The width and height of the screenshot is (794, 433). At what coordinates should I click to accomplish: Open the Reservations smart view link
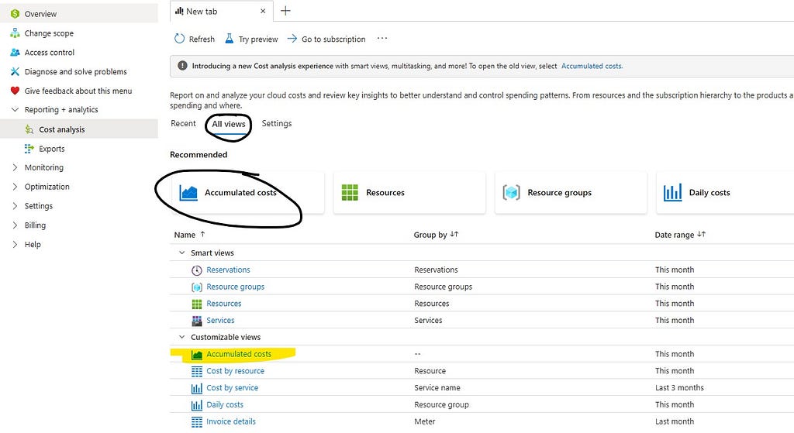pyautogui.click(x=229, y=270)
